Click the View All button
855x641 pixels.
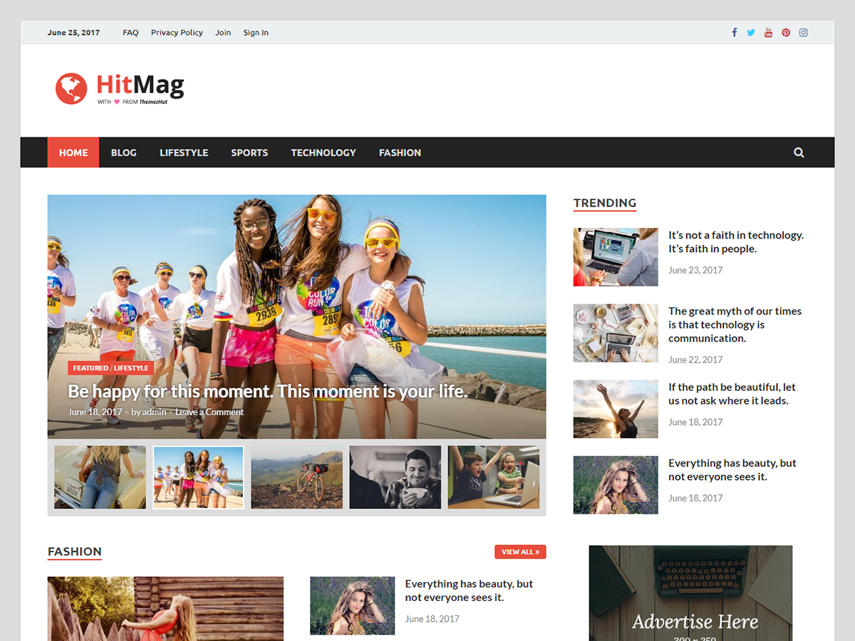pyautogui.click(x=520, y=552)
